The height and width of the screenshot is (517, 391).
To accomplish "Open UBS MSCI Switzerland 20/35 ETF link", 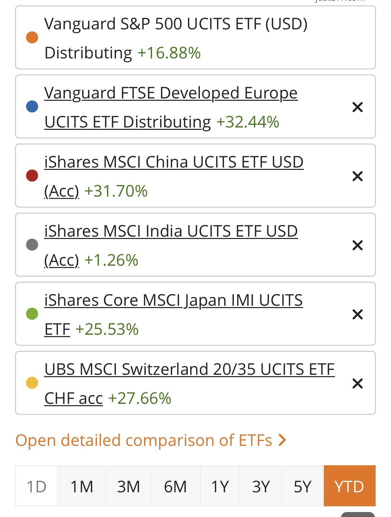I will (x=189, y=369).
